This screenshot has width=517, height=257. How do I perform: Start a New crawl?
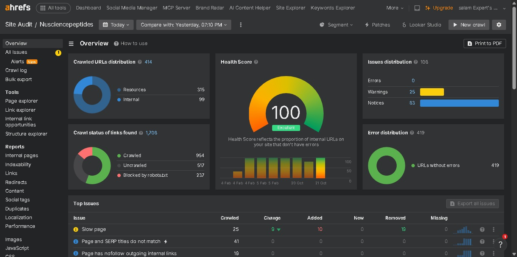pyautogui.click(x=469, y=25)
